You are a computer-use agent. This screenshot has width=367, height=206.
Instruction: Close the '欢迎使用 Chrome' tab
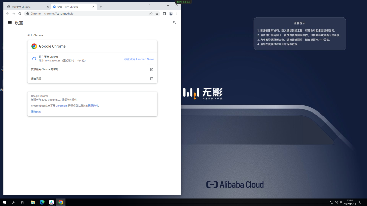pyautogui.click(x=48, y=7)
